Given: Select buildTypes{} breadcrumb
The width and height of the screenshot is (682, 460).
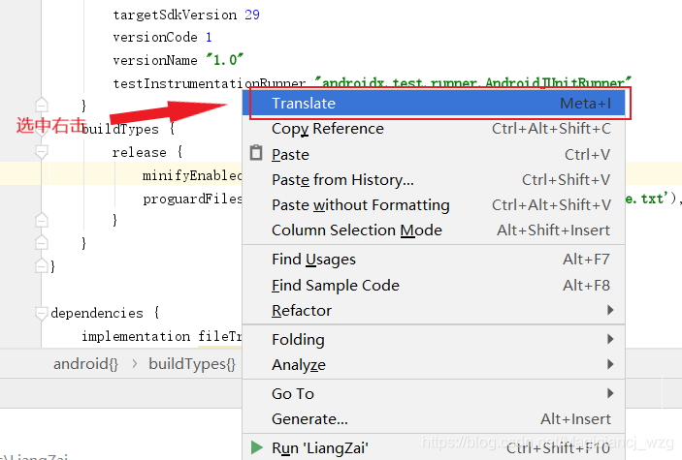Looking at the screenshot, I should point(192,364).
